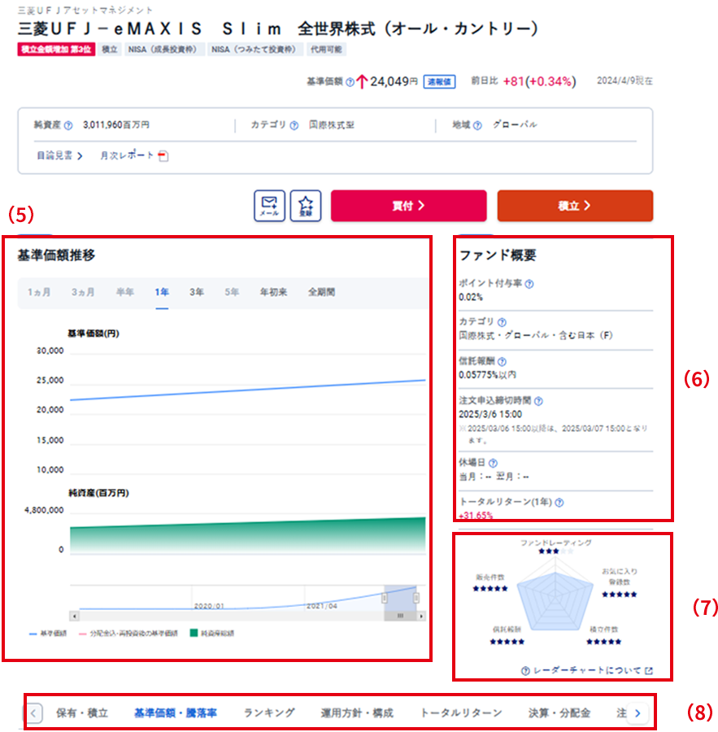
Task: Select the 年初来 chart period
Action: click(273, 292)
